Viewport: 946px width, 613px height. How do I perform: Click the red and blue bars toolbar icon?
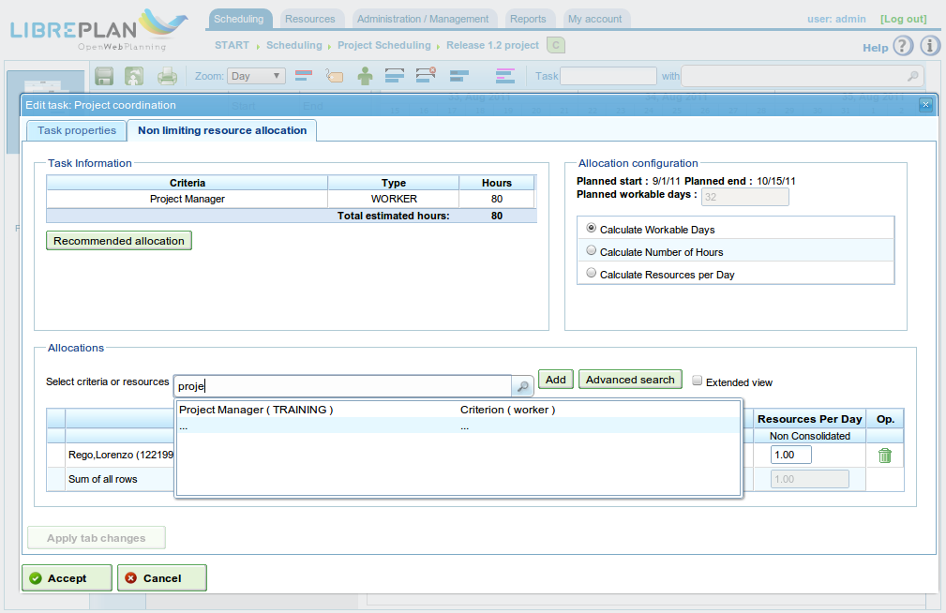[x=304, y=76]
